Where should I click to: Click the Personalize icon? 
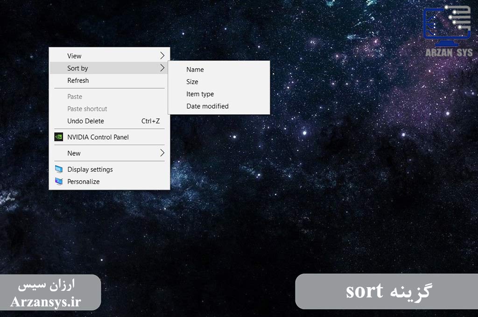tap(58, 181)
